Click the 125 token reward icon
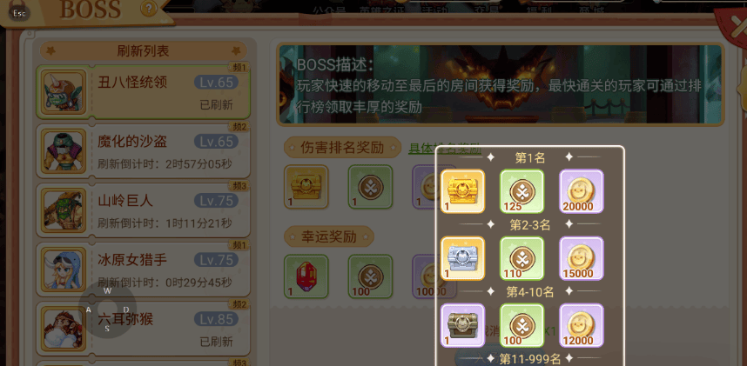Viewport: 747px width, 366px height. click(522, 191)
